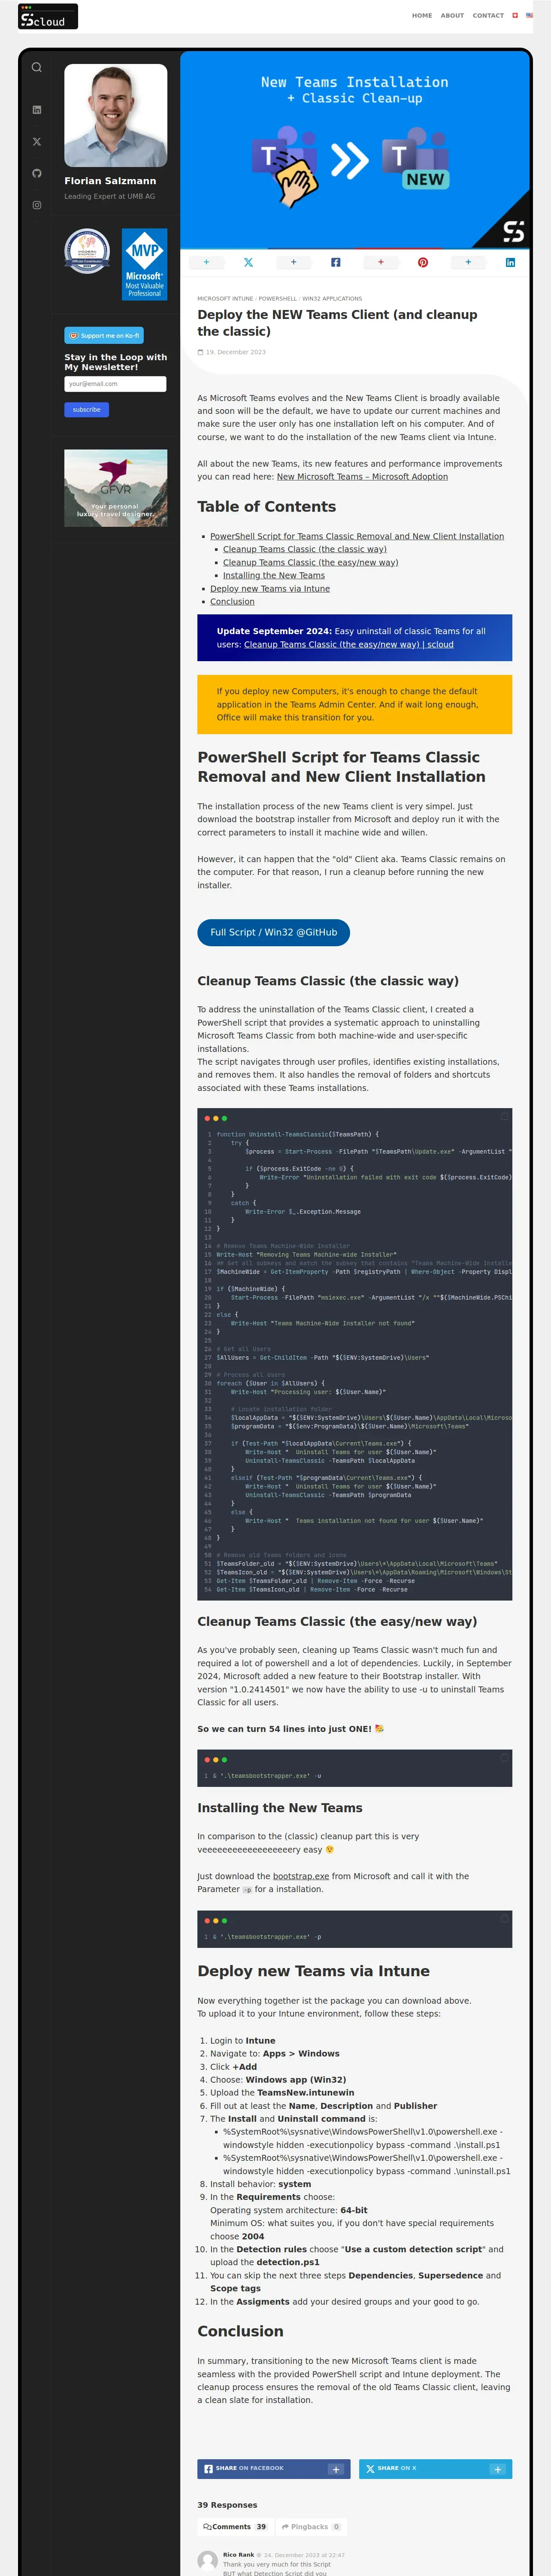551x2576 pixels.
Task: Jump to Deploy new Teams via Intune TOC entry
Action: click(270, 588)
